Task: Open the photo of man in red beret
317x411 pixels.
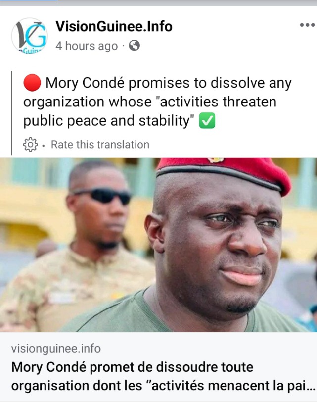Action: tap(158, 245)
